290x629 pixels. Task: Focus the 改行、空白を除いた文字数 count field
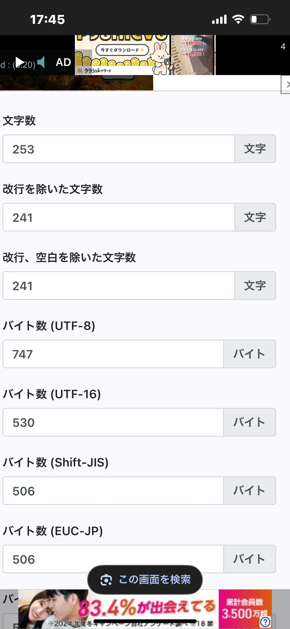pos(119,286)
